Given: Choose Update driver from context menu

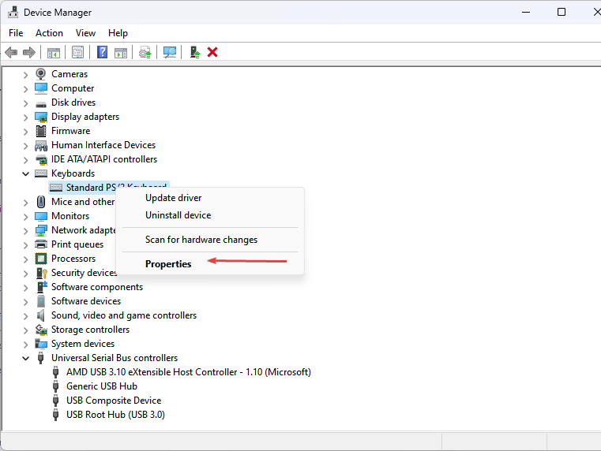Looking at the screenshot, I should 173,198.
